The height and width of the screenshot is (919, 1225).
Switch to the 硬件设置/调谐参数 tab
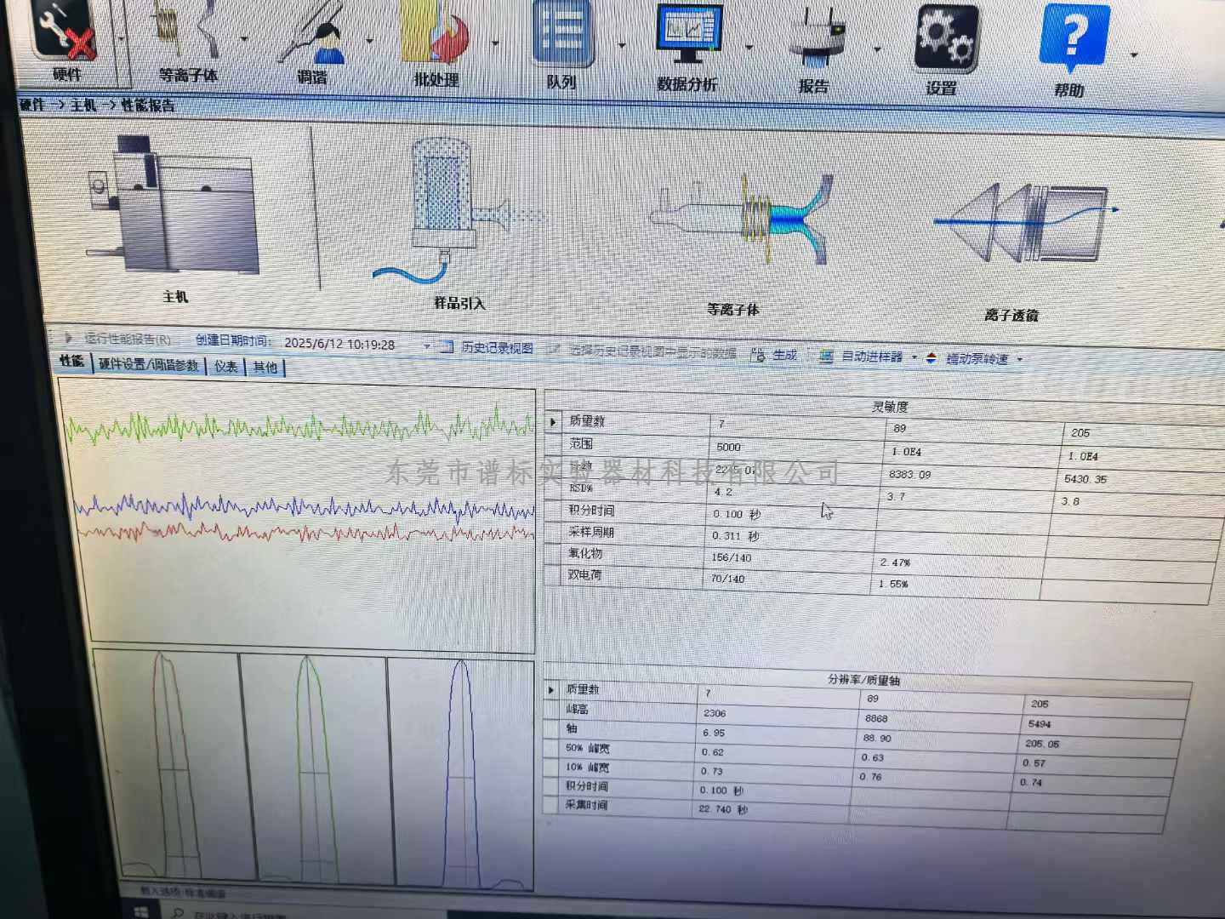(x=148, y=364)
